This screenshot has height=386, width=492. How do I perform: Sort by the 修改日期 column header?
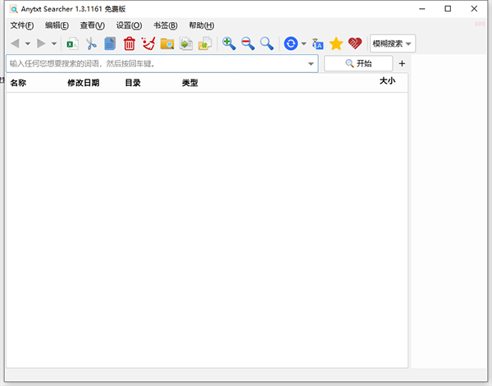point(84,83)
